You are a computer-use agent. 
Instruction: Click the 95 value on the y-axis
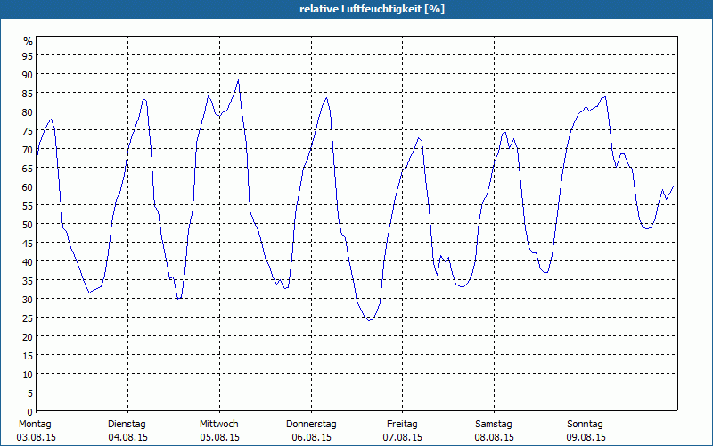point(28,55)
